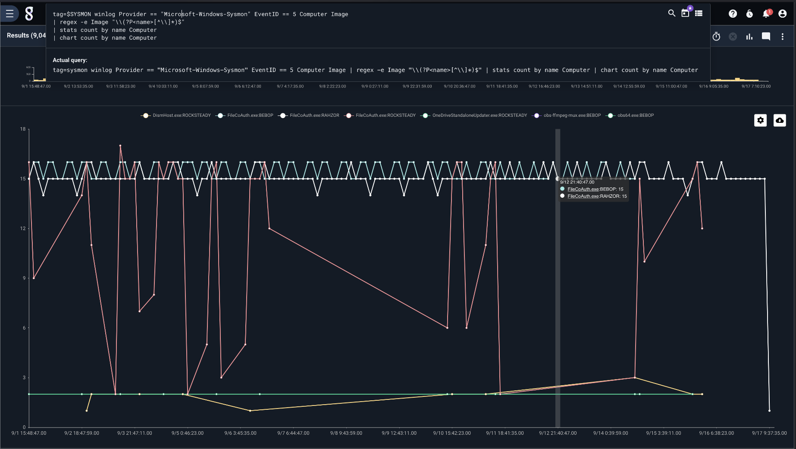This screenshot has width=796, height=449.
Task: Click the 'stats count by name Computer' query line
Action: pos(105,30)
